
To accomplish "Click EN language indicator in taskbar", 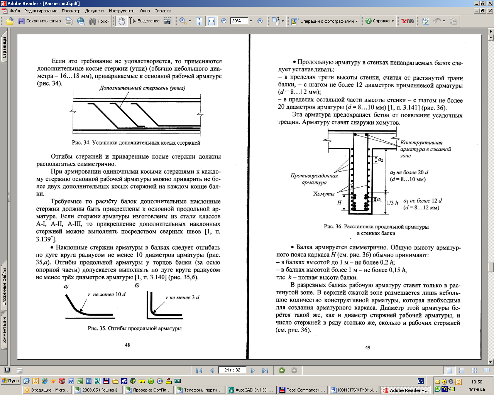I will [420, 381].
